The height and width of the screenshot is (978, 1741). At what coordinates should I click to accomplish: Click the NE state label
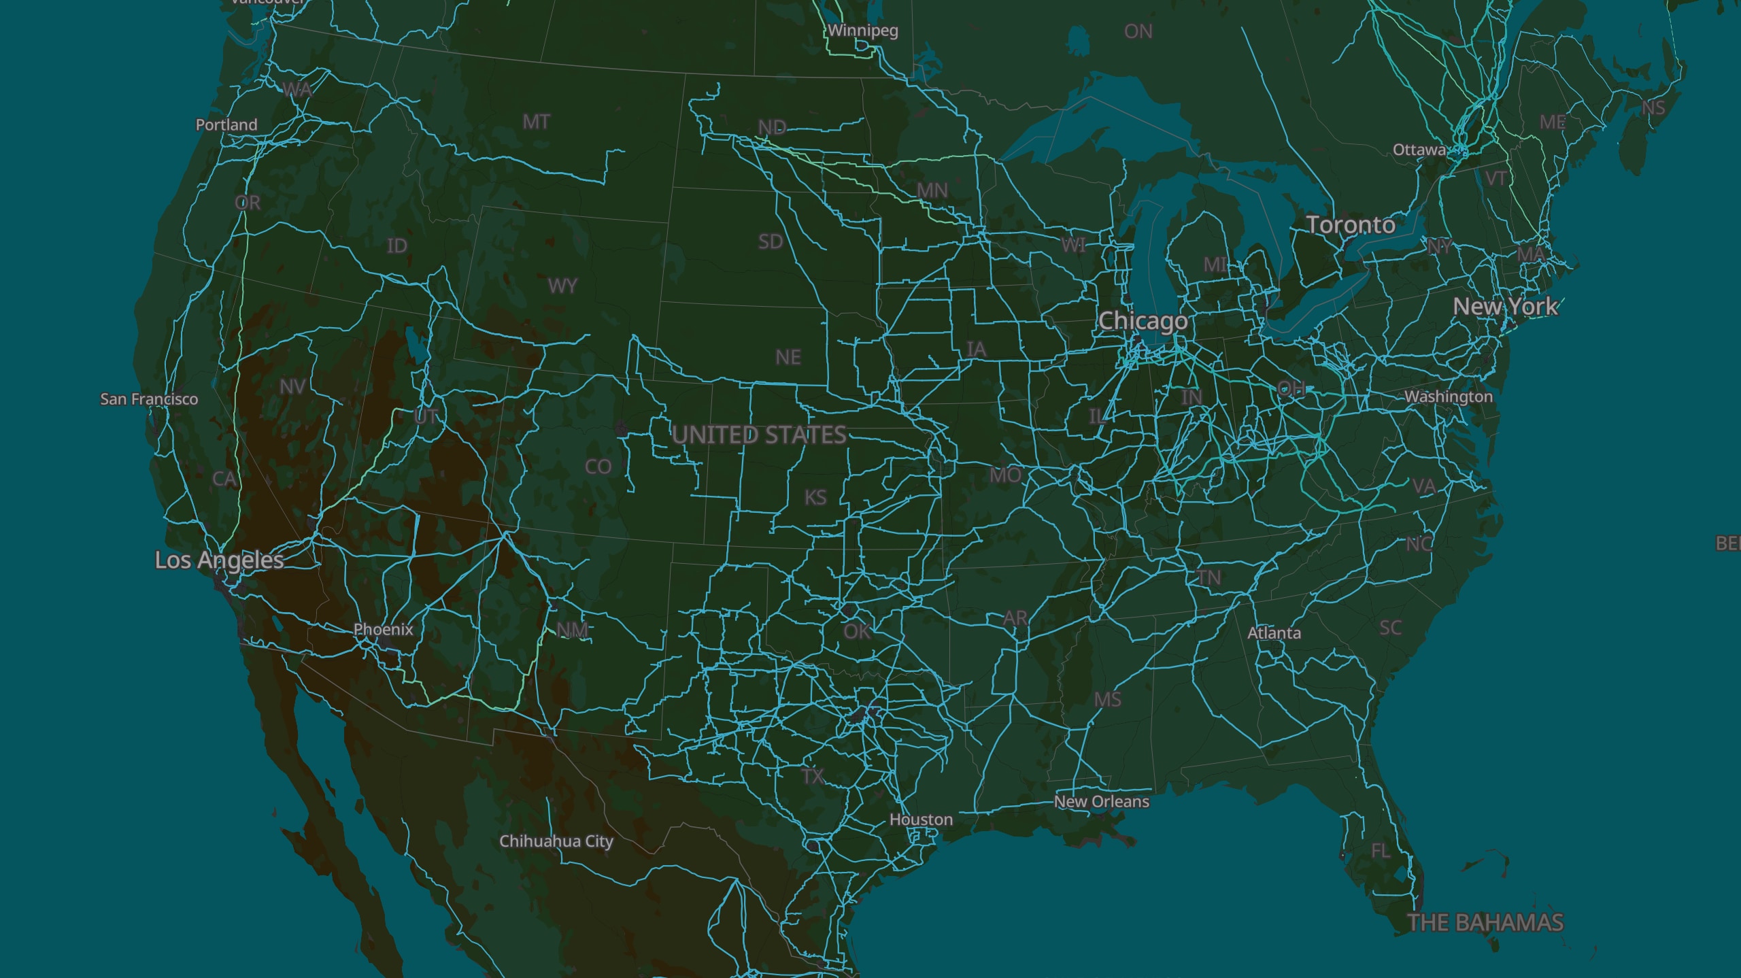click(788, 357)
